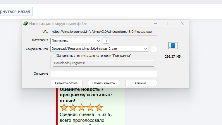
Task: Click the IDM globe icon in title bar
Action: click(25, 23)
